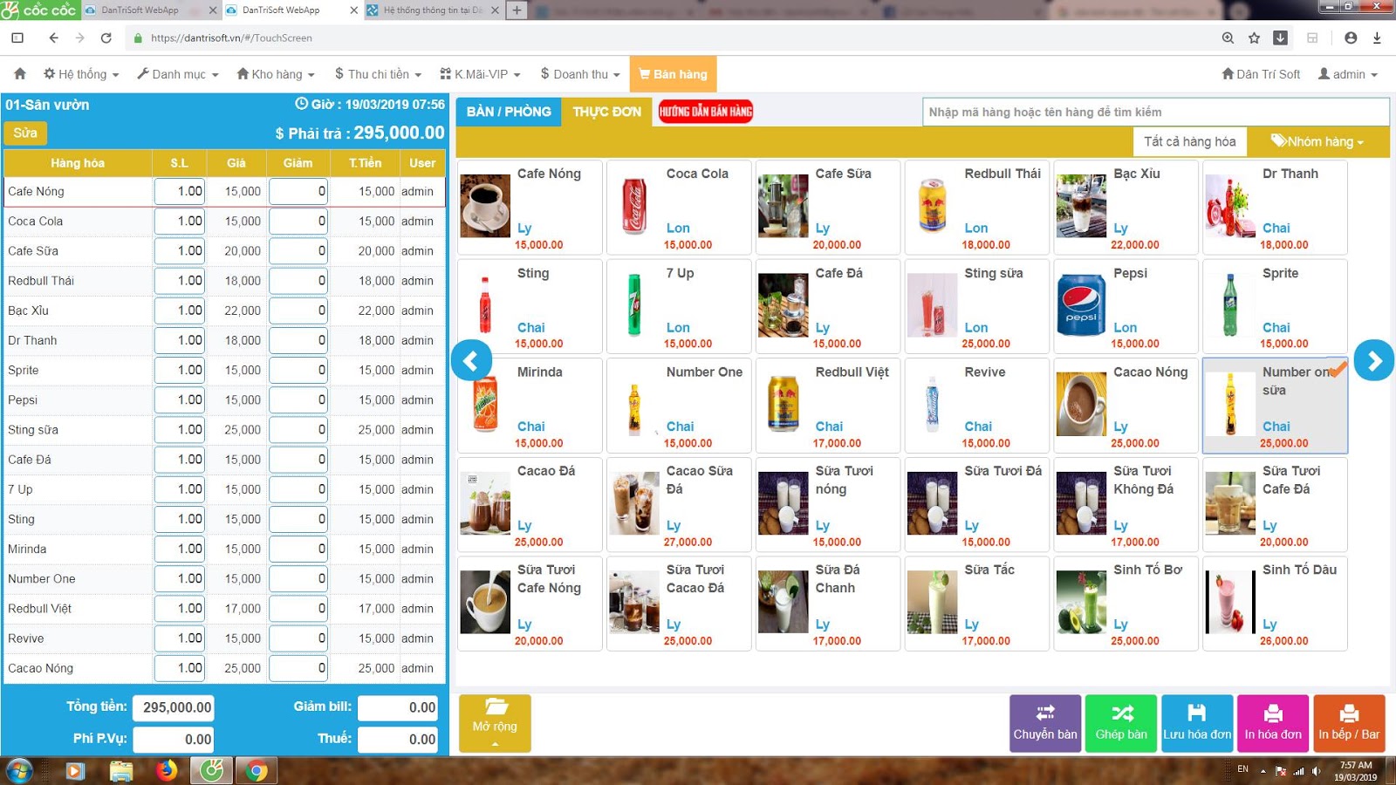Click the Hàng hóa column header

tap(78, 163)
